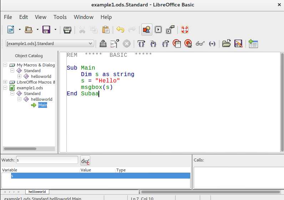This screenshot has width=284, height=200.
Task: Select example1.ods in Object Catalog
Action: 30,88
